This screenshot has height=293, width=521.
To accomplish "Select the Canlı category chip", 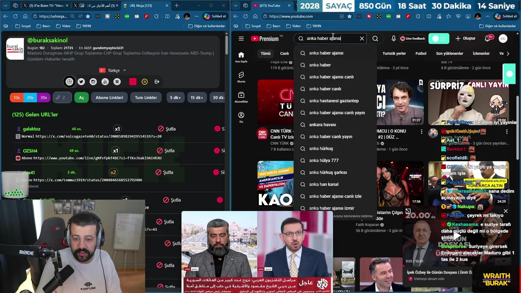I will pos(285,53).
